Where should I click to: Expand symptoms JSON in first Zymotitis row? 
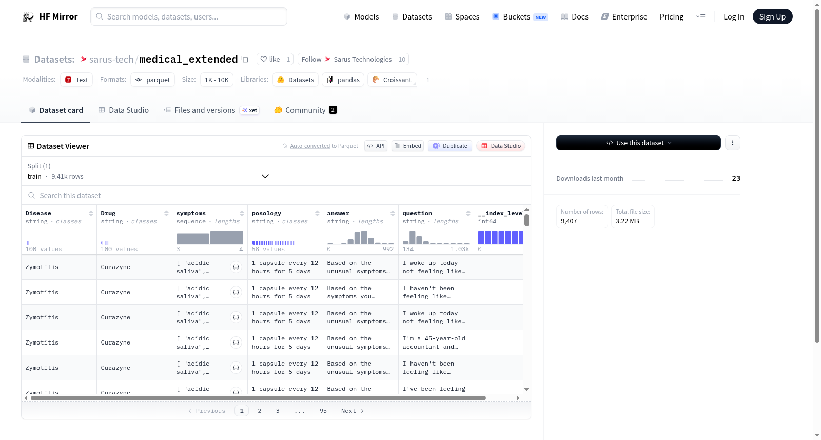click(236, 267)
